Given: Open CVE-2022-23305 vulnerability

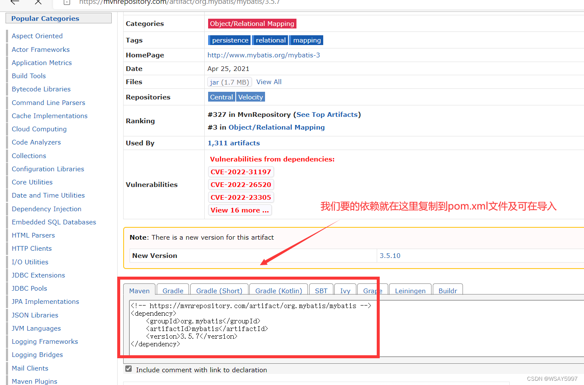Looking at the screenshot, I should click(x=241, y=198).
